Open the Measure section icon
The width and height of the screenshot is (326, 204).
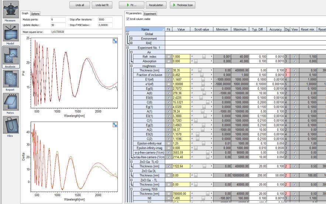click(x=11, y=10)
